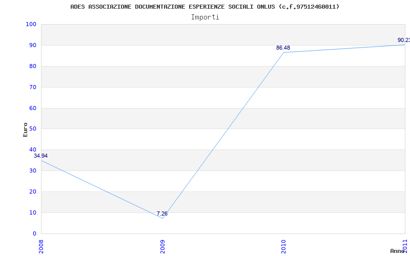The image size is (410, 256).
Task: Click the 86.48 data label for 2010
Action: point(283,48)
